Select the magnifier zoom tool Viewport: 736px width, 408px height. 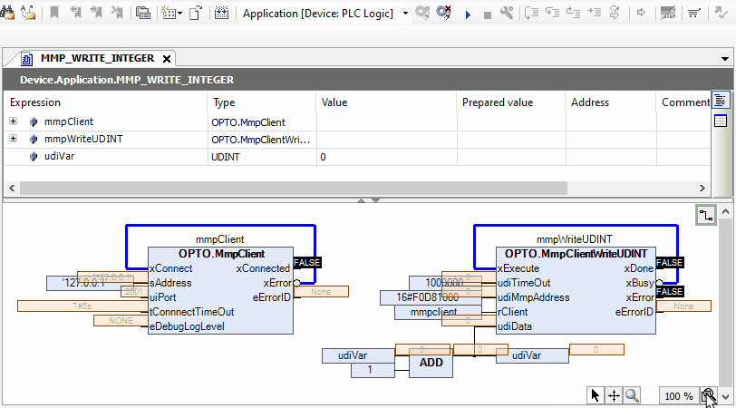click(632, 396)
